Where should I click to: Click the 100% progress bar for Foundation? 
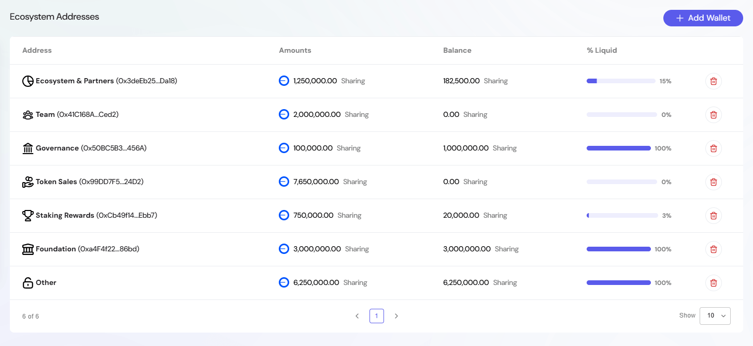pyautogui.click(x=618, y=249)
